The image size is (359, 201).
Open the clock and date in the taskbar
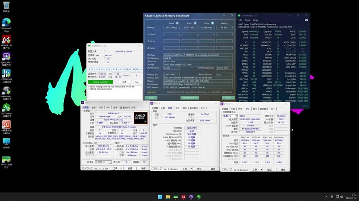pos(351,197)
